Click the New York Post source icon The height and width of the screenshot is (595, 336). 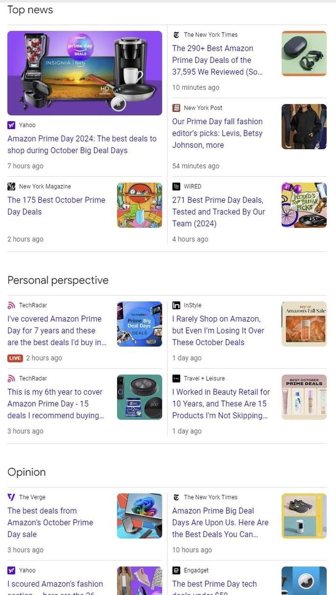pyautogui.click(x=176, y=108)
